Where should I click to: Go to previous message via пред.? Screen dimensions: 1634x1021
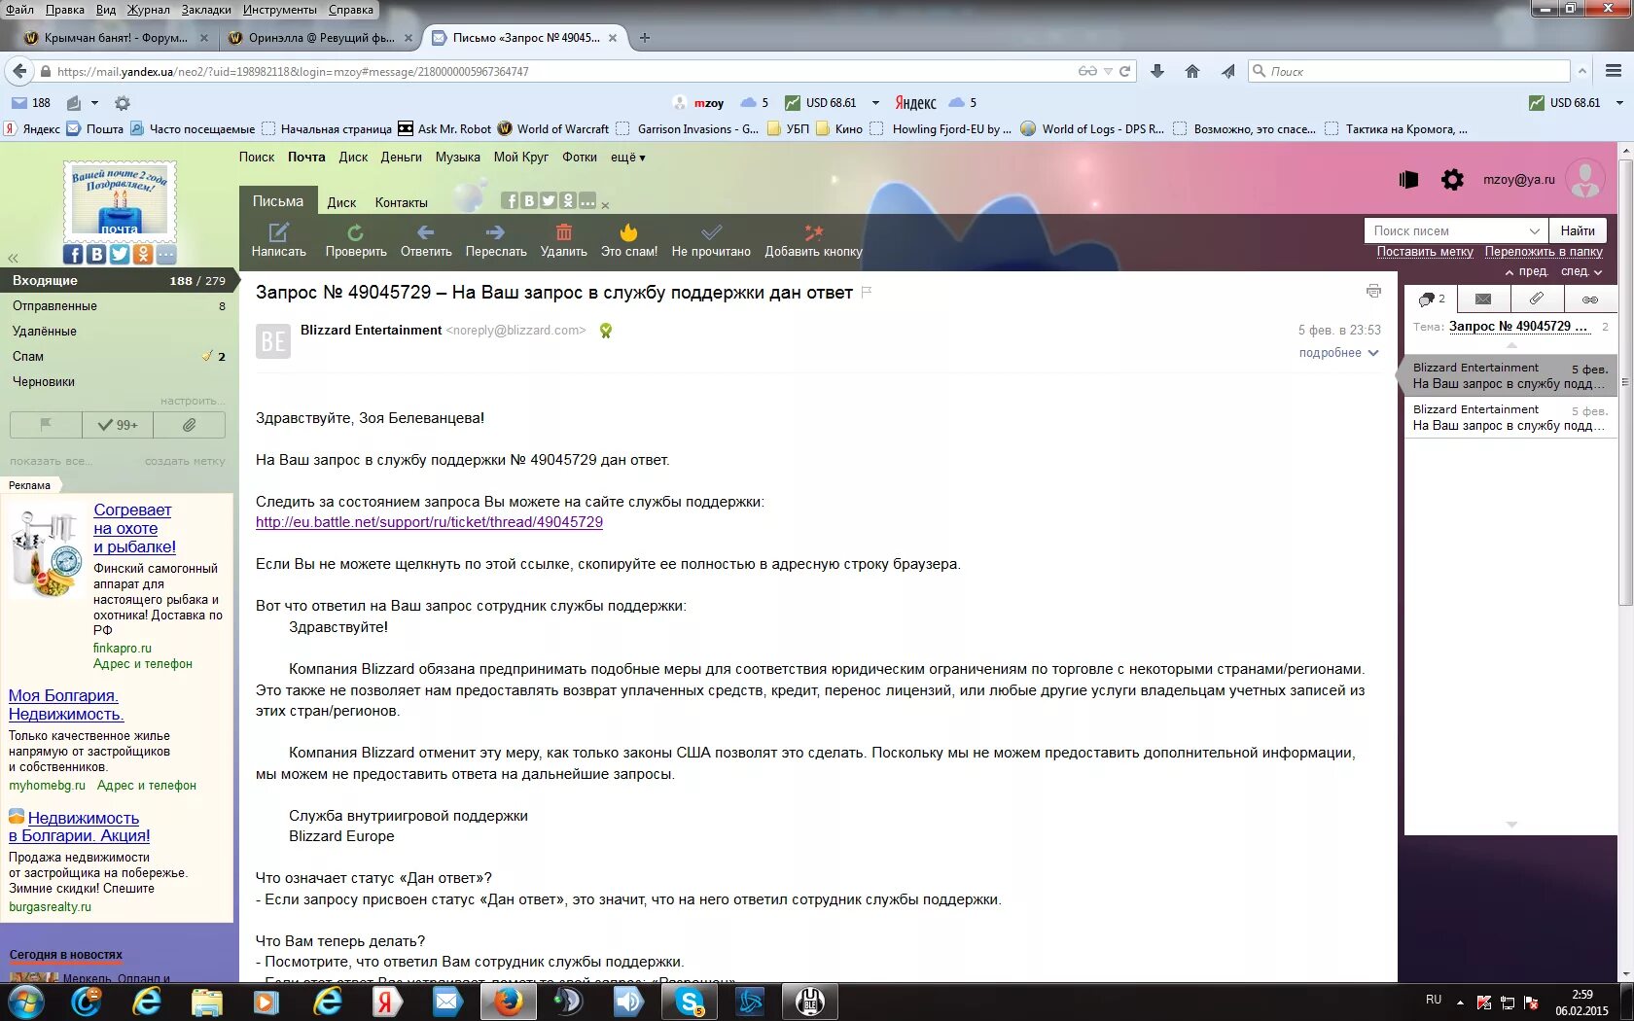(x=1527, y=271)
